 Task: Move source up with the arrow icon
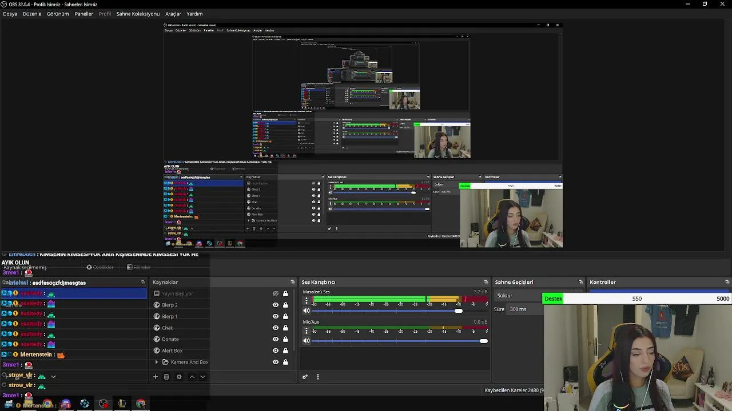point(192,377)
